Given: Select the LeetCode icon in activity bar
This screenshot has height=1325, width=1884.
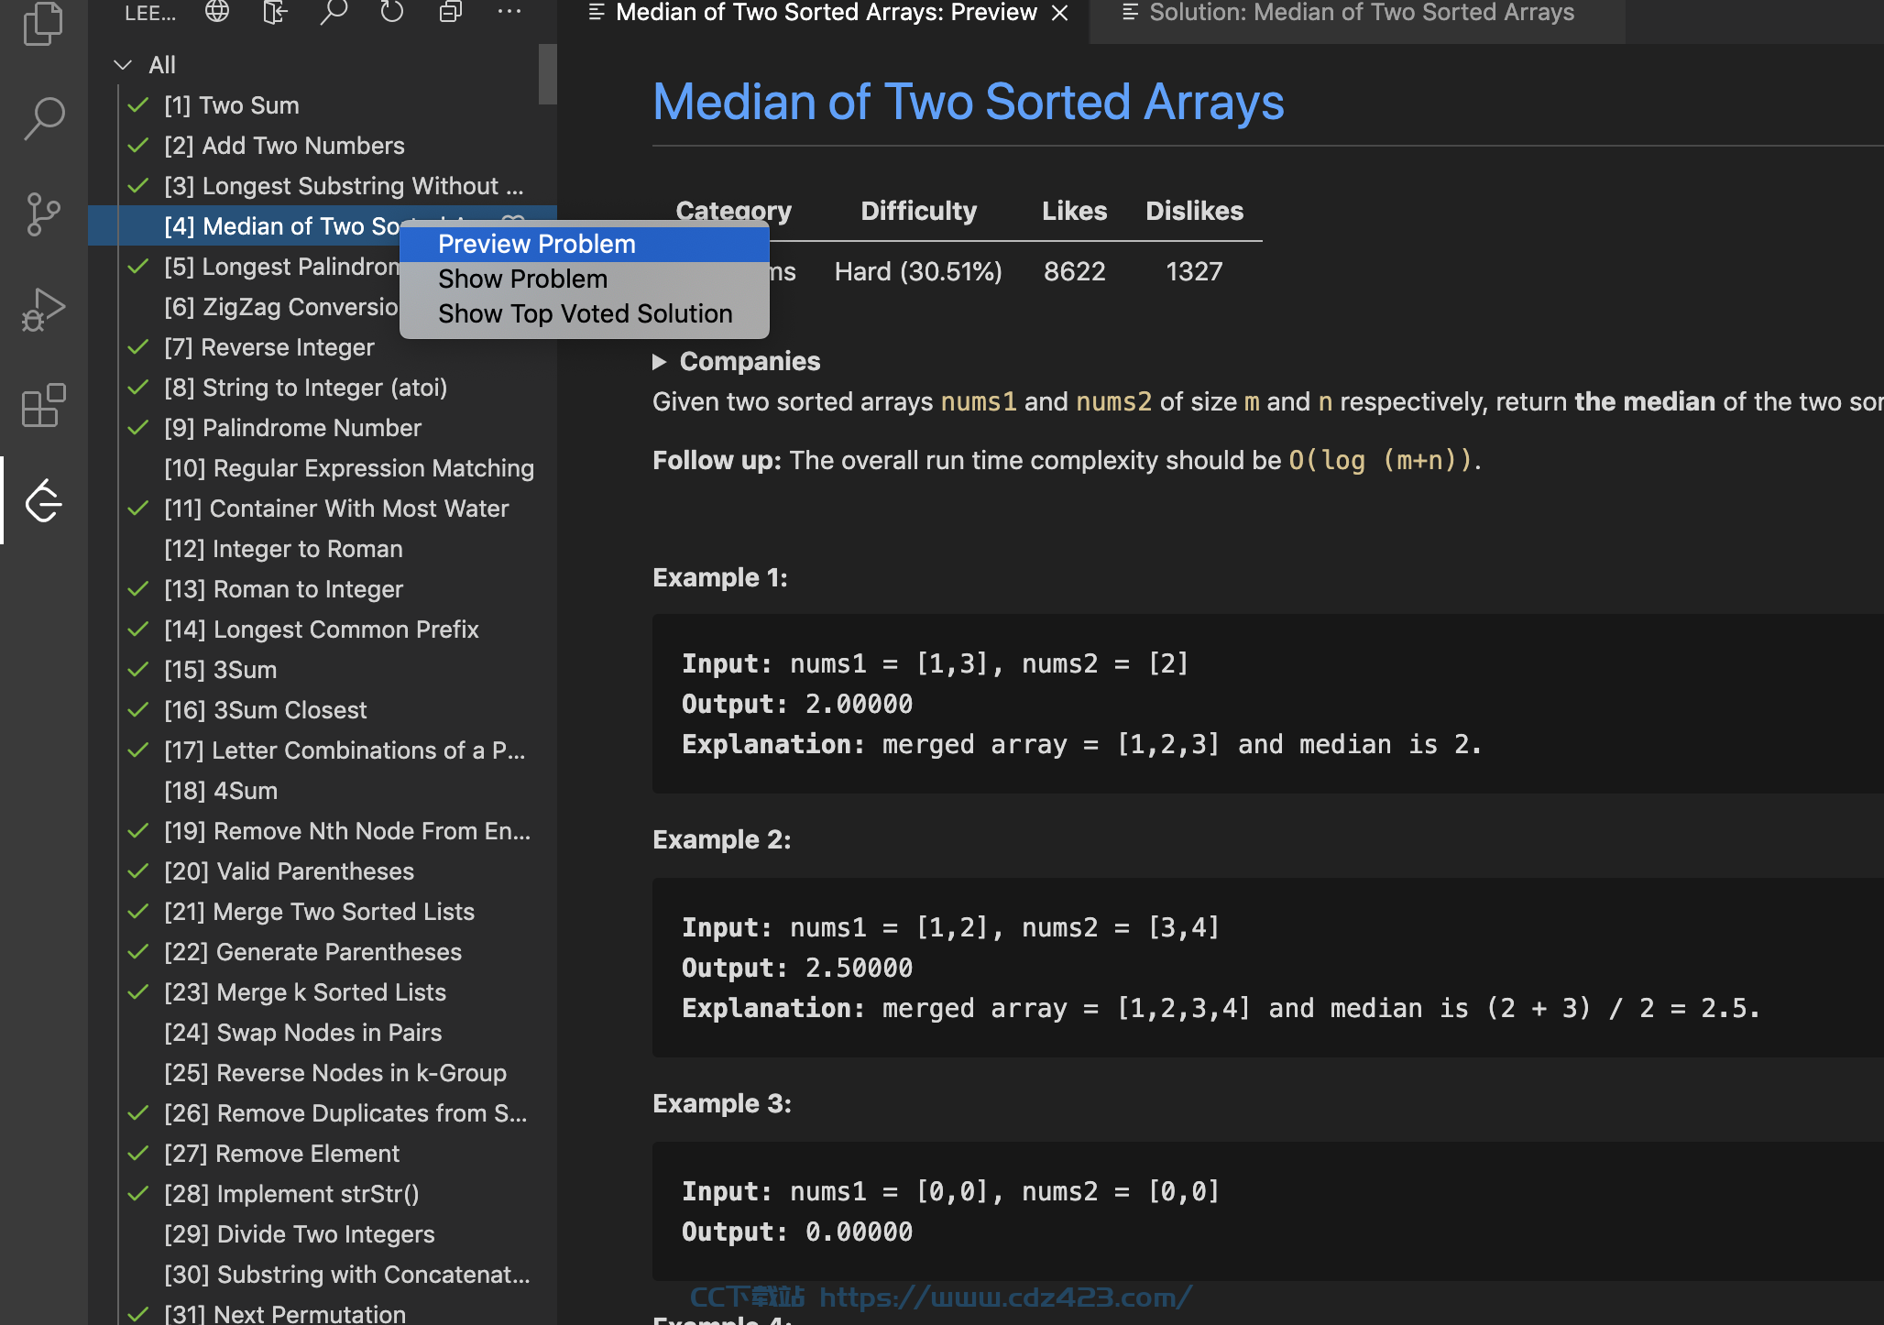Looking at the screenshot, I should pos(43,500).
